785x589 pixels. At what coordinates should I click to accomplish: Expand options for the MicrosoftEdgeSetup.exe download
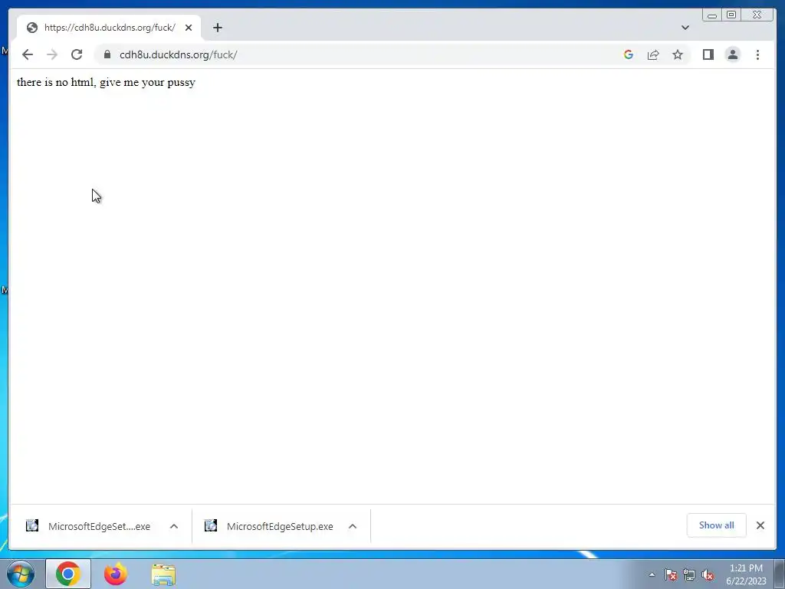(x=353, y=526)
